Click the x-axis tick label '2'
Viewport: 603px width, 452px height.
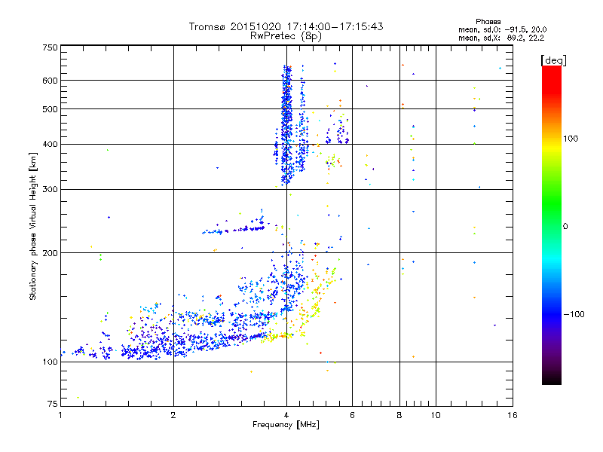pos(173,415)
